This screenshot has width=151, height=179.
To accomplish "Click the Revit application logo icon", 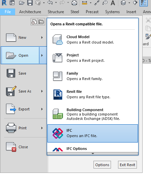I will pyautogui.click(x=4, y=3).
